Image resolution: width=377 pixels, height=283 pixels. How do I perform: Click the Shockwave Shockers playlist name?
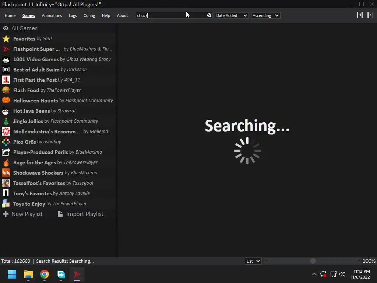[x=38, y=173]
